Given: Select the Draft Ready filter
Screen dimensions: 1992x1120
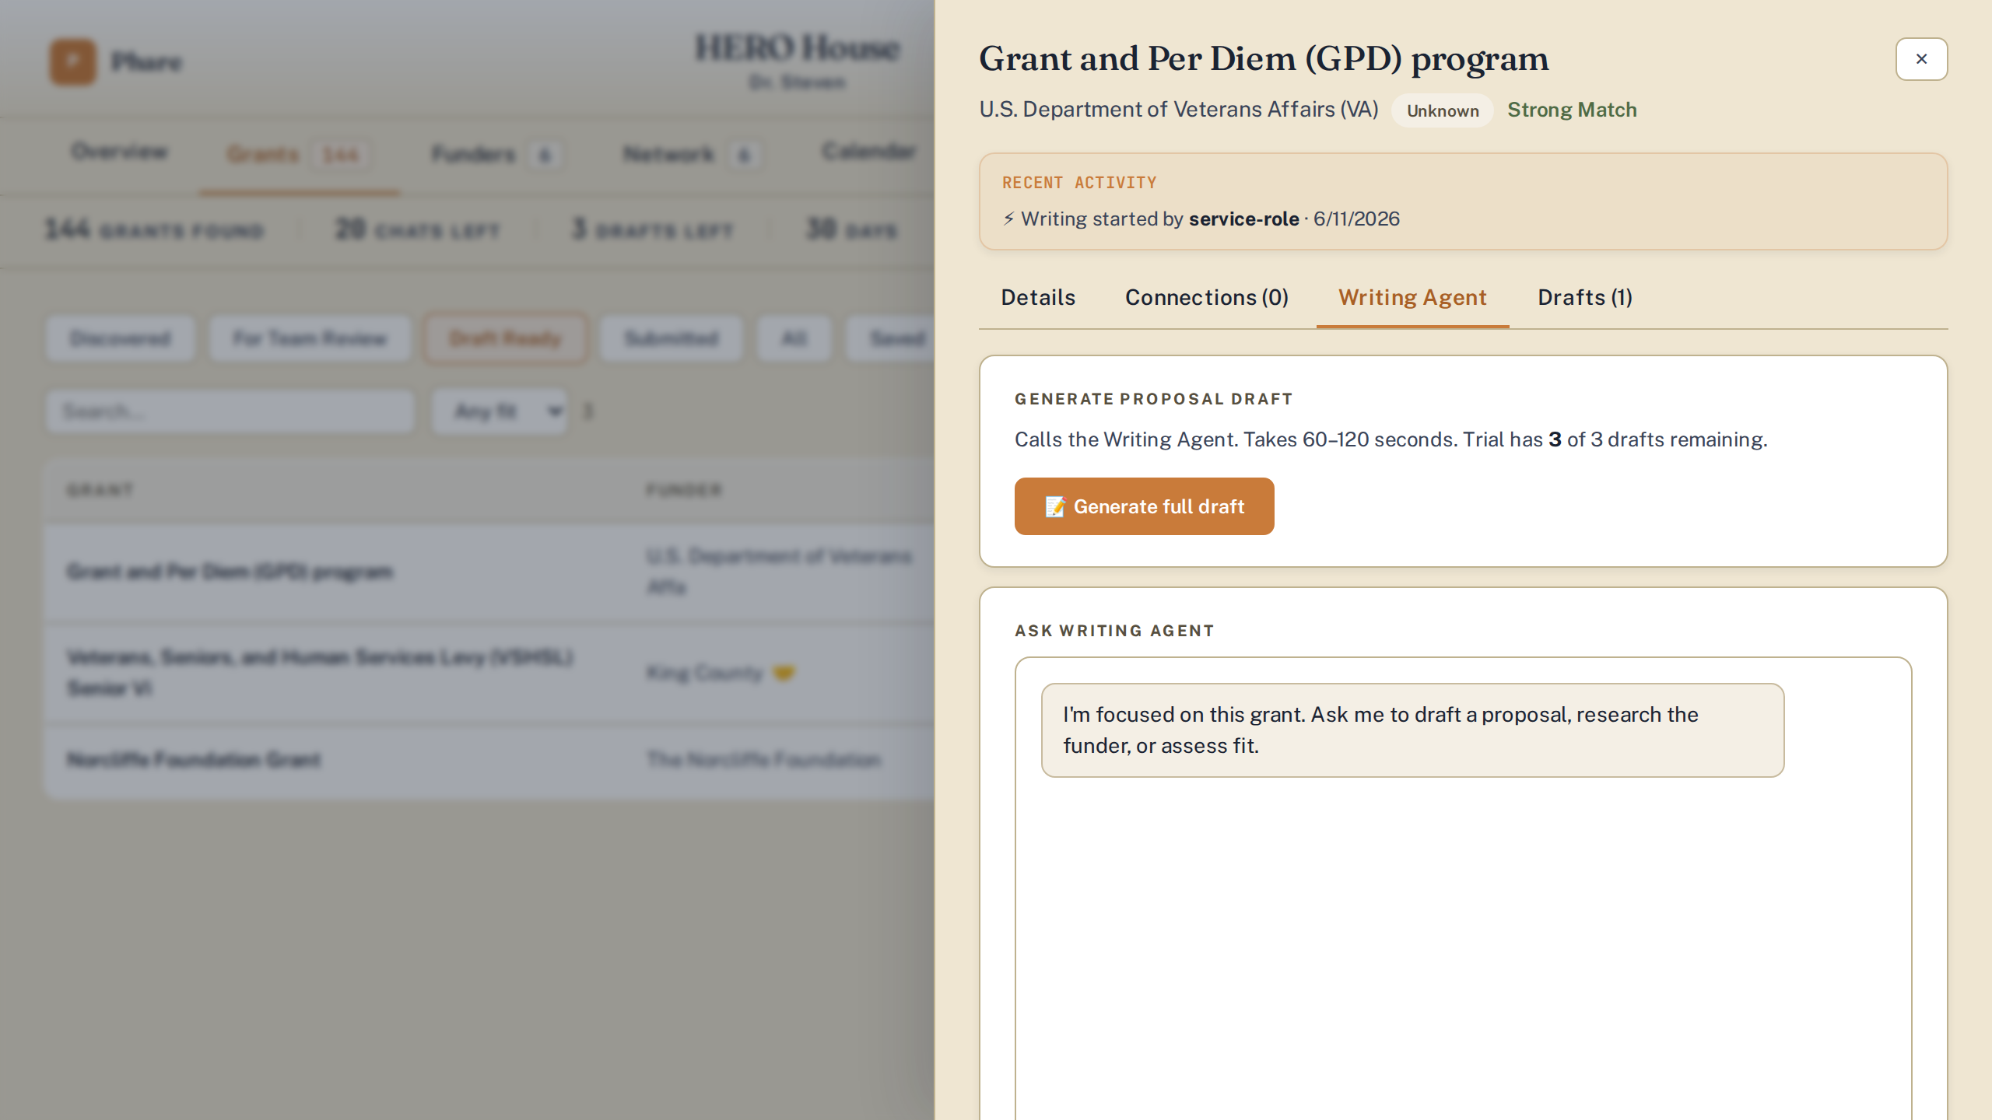Looking at the screenshot, I should coord(505,338).
